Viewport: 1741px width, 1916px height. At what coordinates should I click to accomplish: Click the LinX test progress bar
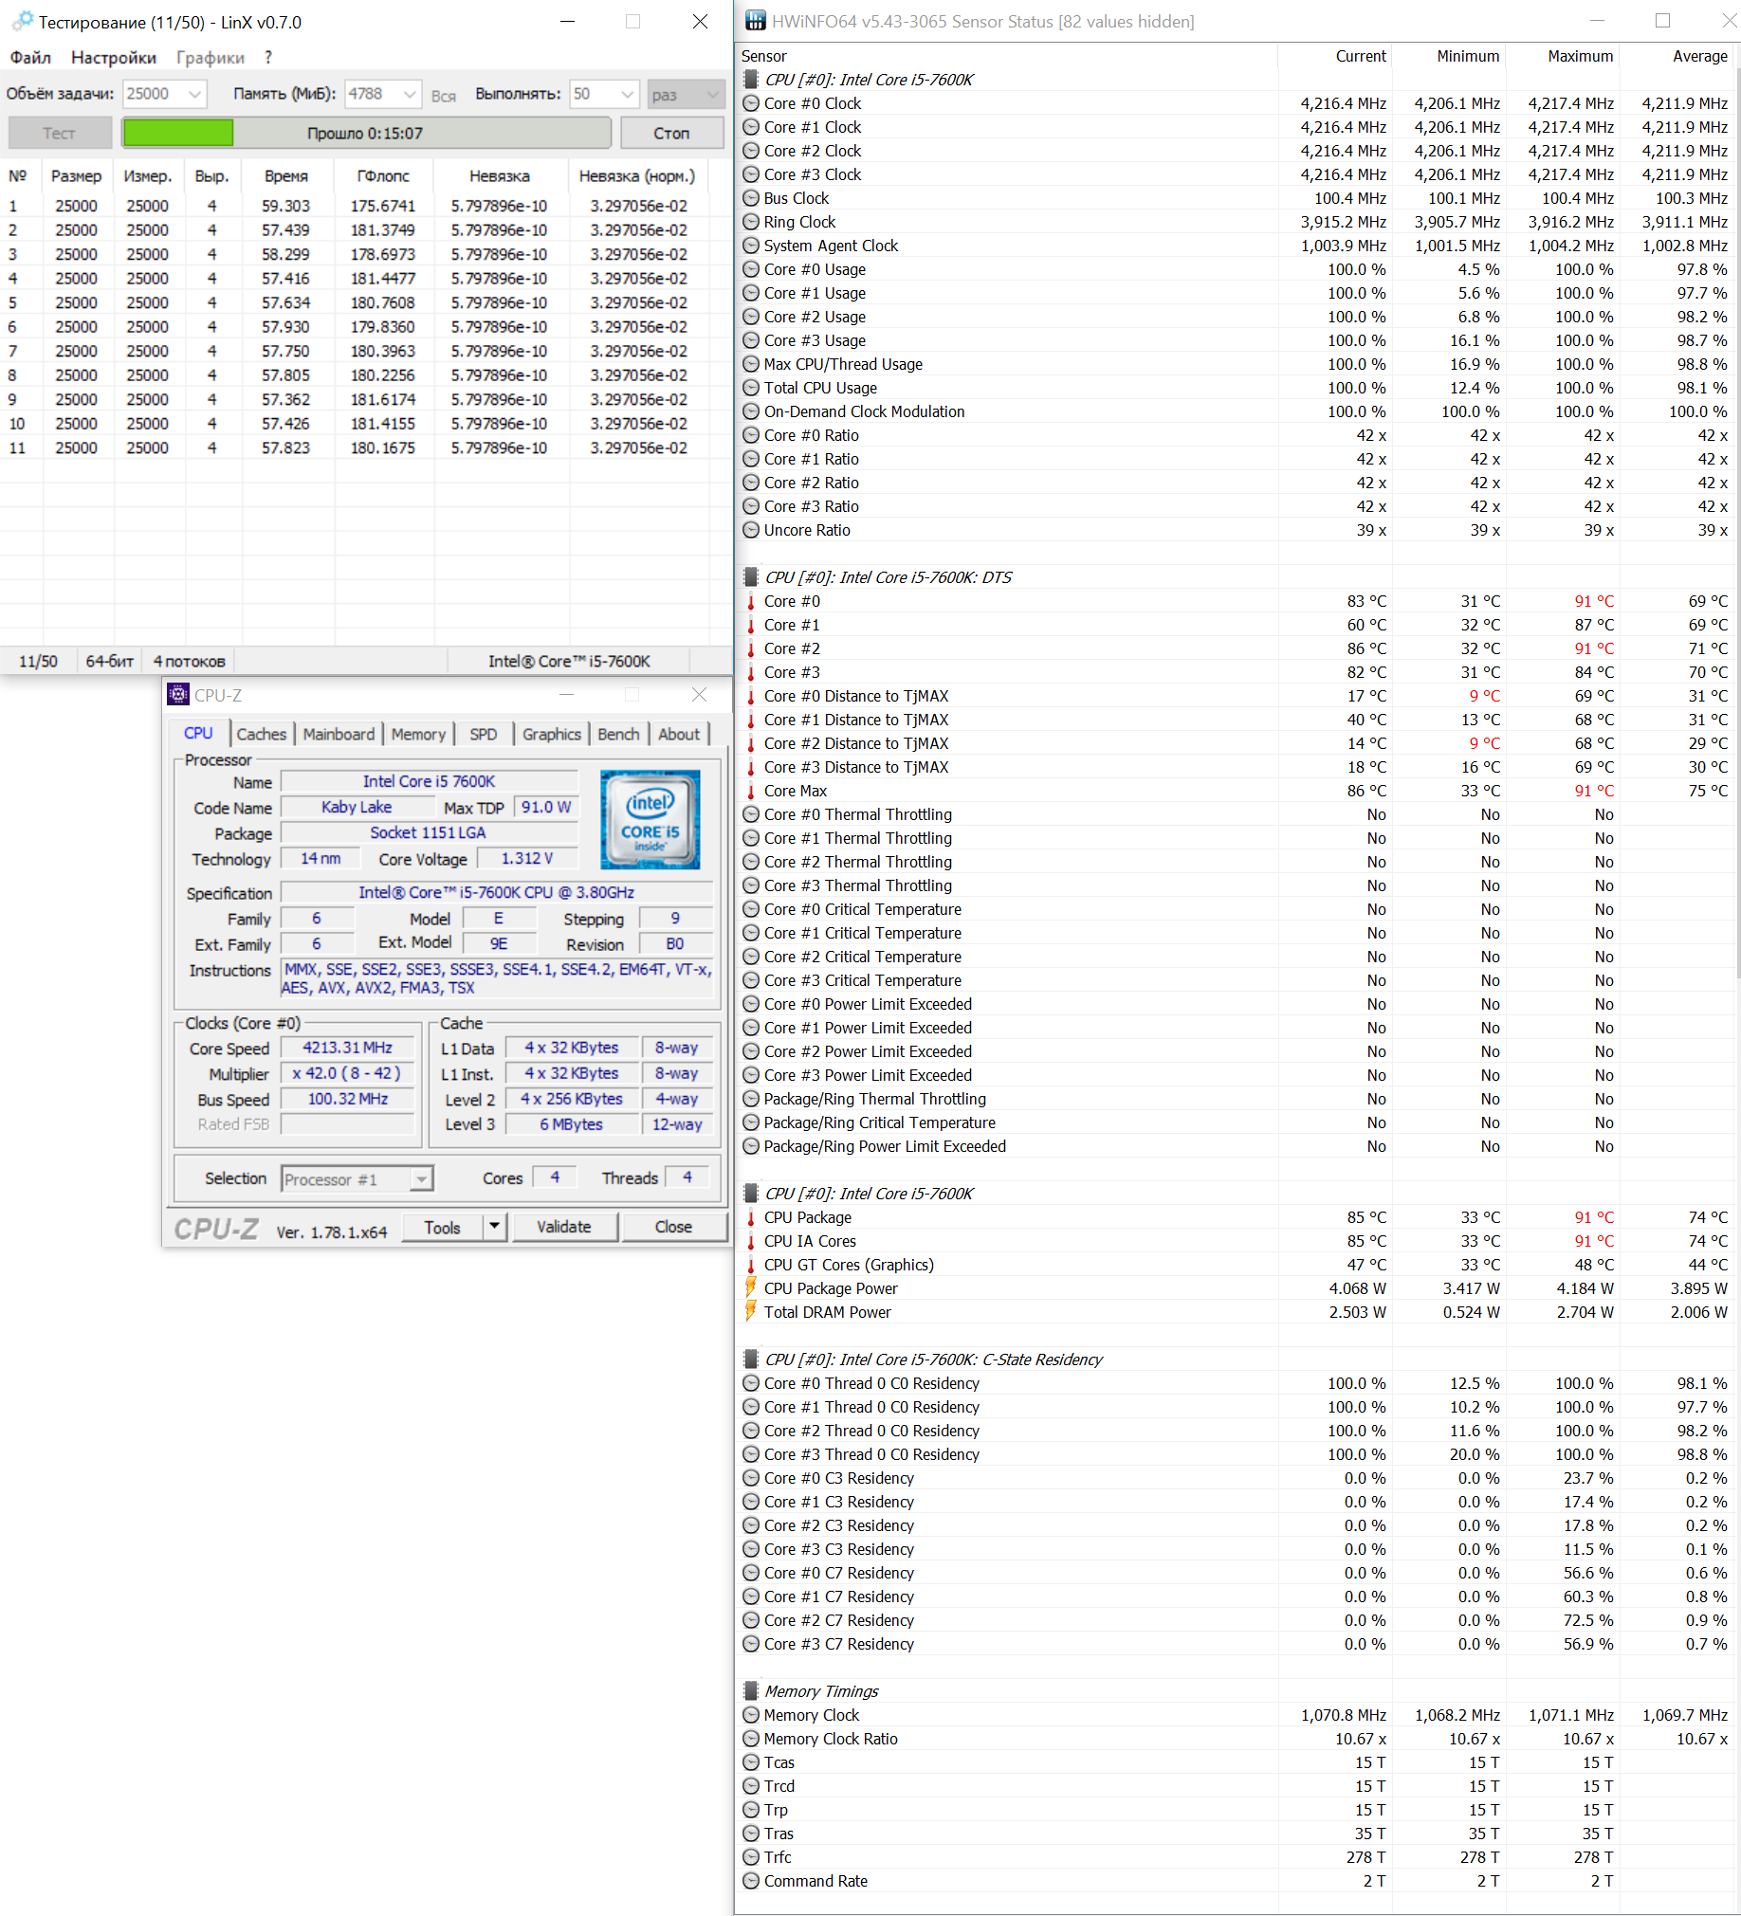tap(366, 133)
